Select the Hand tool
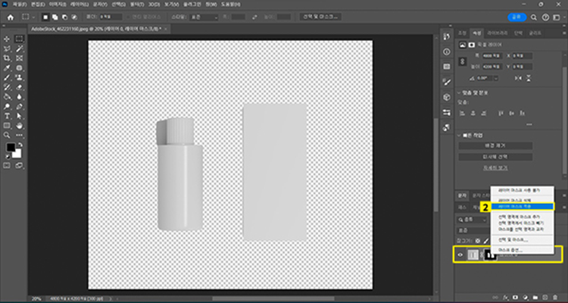This screenshot has width=568, height=303. pos(19,126)
